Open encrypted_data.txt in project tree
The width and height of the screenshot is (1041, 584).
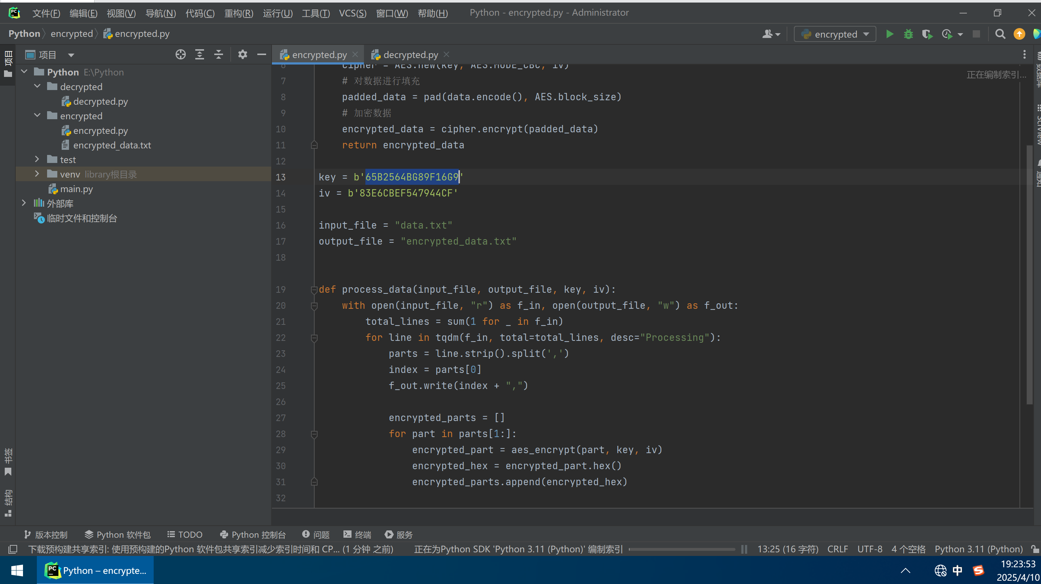pos(112,145)
